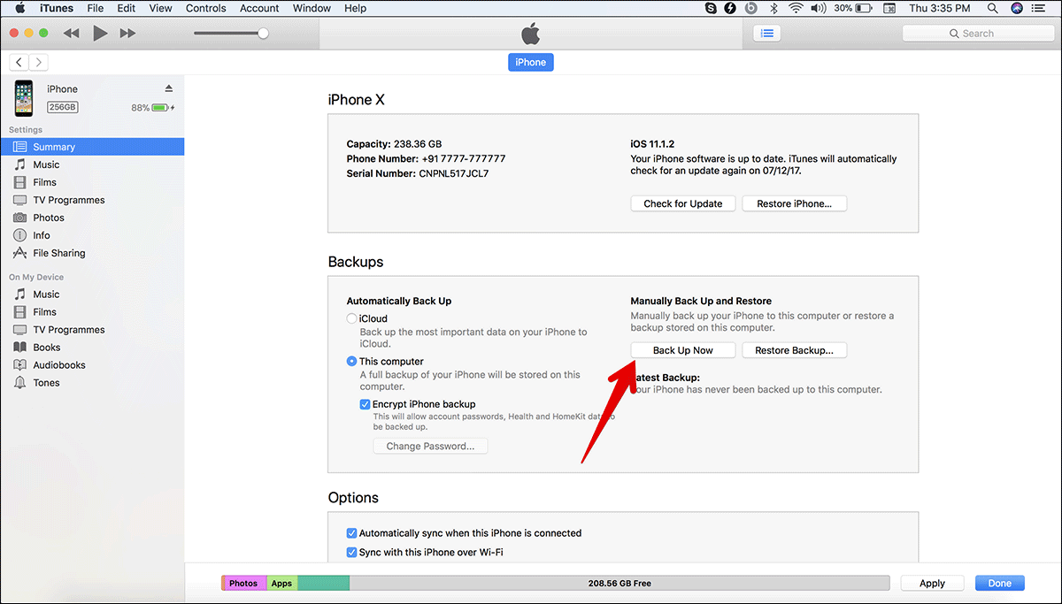1062x604 pixels.
Task: Open Photos in the Settings sidebar
Action: click(x=92, y=218)
